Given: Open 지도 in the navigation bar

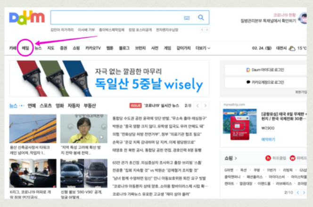Looking at the screenshot, I should (x=51, y=48).
